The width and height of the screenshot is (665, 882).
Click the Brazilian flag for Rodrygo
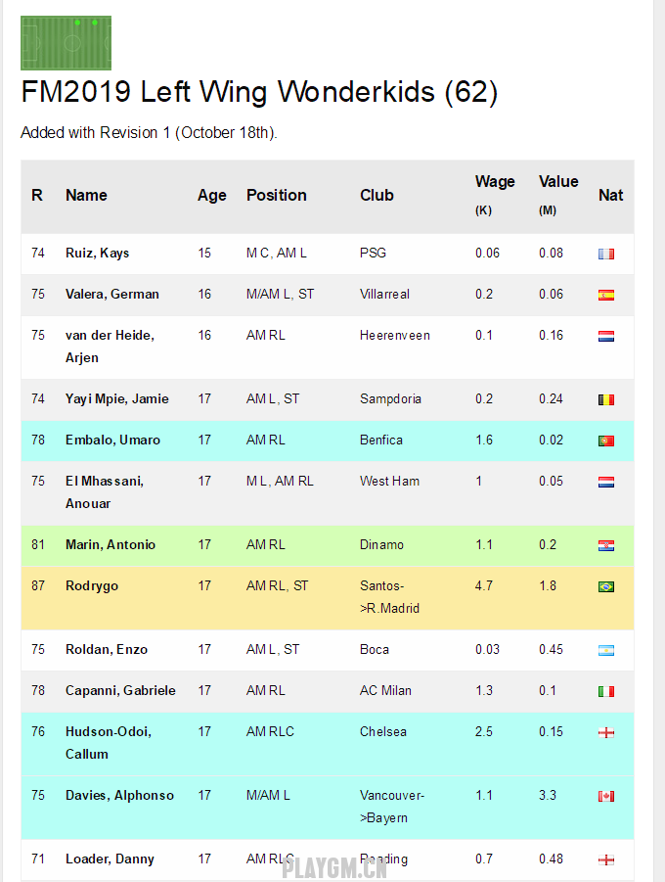coord(606,586)
